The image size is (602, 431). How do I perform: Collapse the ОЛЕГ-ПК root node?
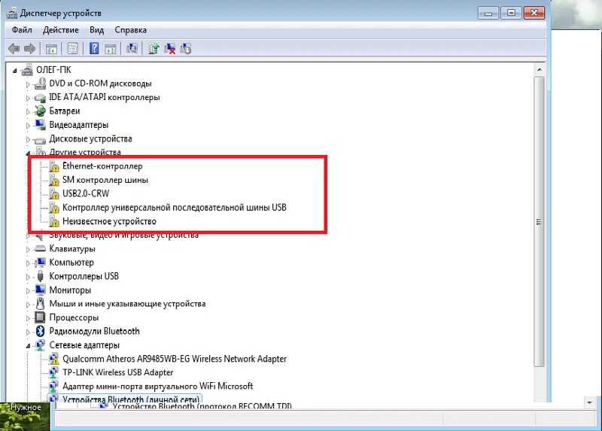[14, 71]
